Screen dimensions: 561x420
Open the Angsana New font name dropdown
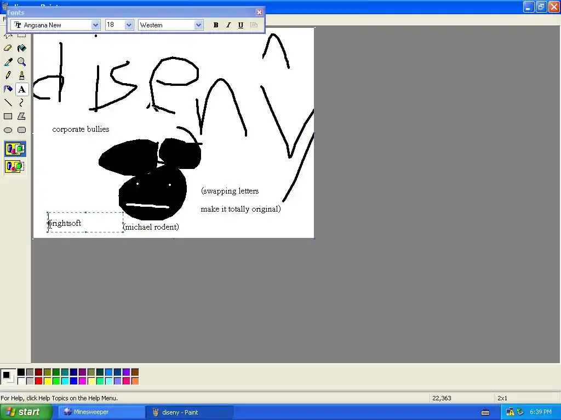tap(95, 25)
